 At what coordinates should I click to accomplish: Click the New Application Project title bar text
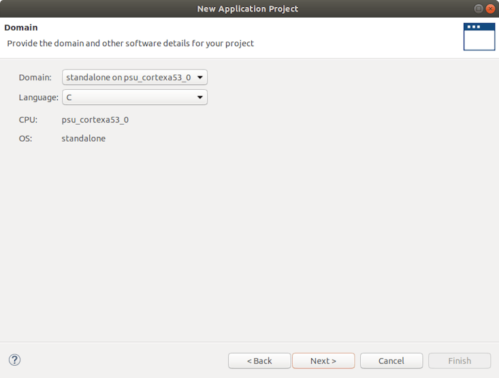point(248,9)
